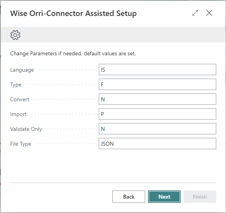Focus the Type field showing F
The image size is (226, 213).
tap(157, 84)
